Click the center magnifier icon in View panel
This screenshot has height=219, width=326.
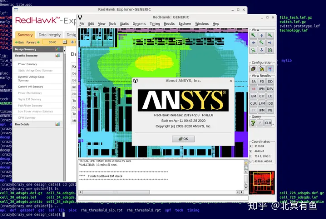pos(262,43)
